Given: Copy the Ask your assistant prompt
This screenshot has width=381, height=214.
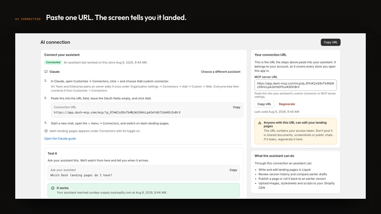Looking at the screenshot, I should point(233,170).
